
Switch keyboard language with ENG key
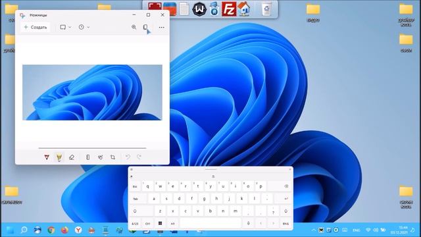tap(286, 223)
